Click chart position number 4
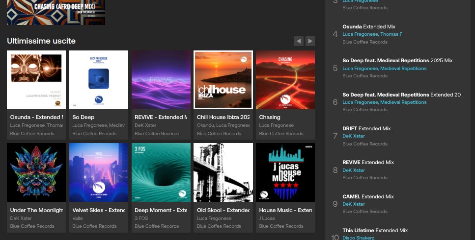Screen dimensions: 475x240 tap(335, 34)
